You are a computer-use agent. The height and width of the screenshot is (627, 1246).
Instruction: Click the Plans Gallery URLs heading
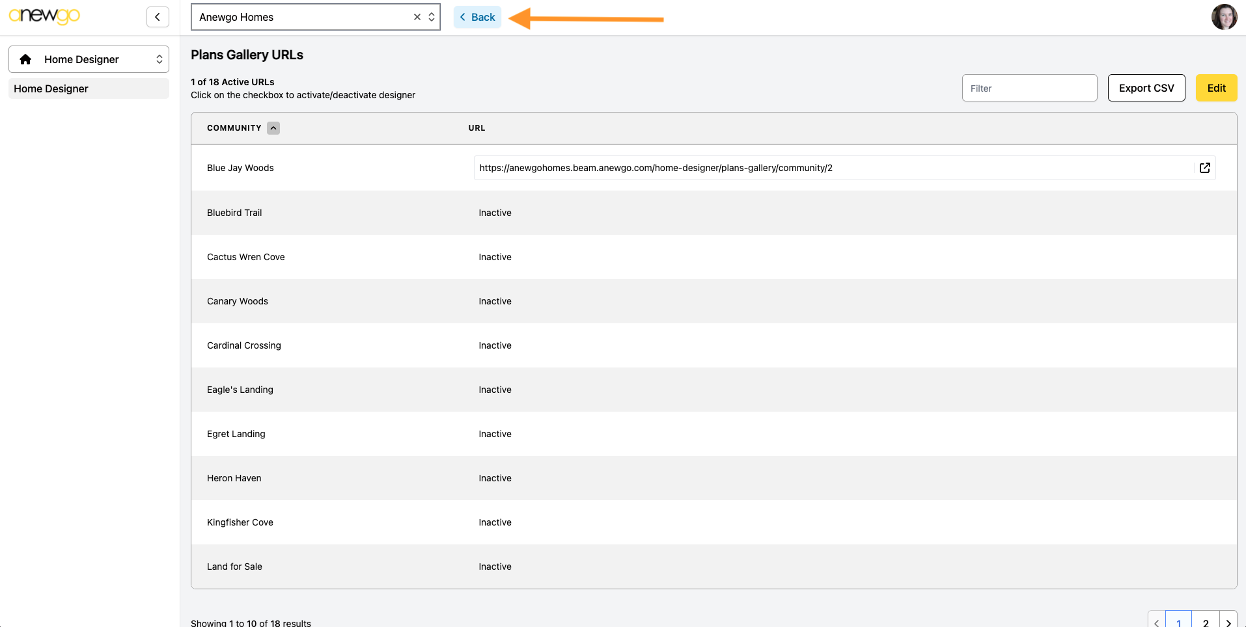pyautogui.click(x=247, y=55)
